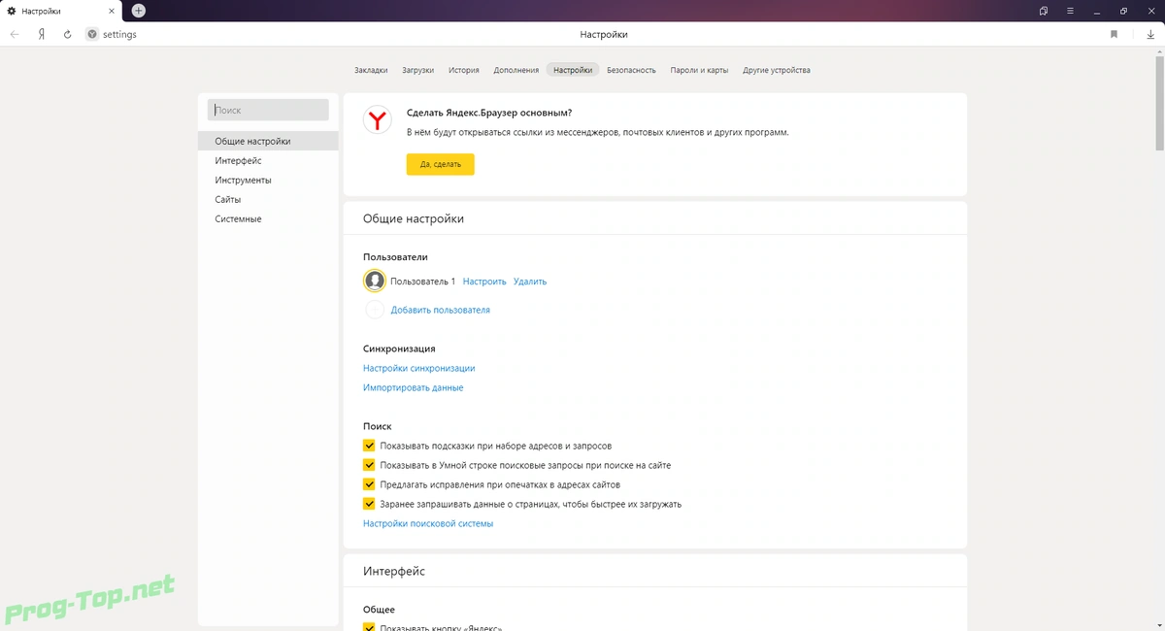Select Системные in the sidebar

268,218
